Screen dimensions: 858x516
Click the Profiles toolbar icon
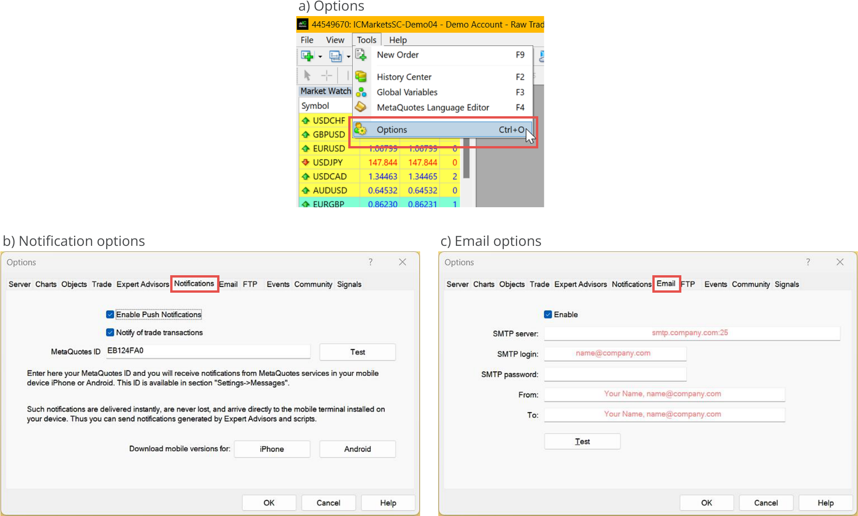(x=335, y=56)
